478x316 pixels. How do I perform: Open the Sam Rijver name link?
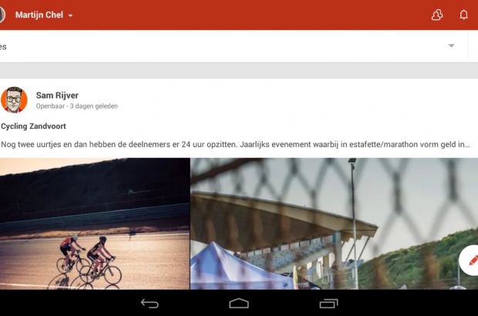pos(57,96)
